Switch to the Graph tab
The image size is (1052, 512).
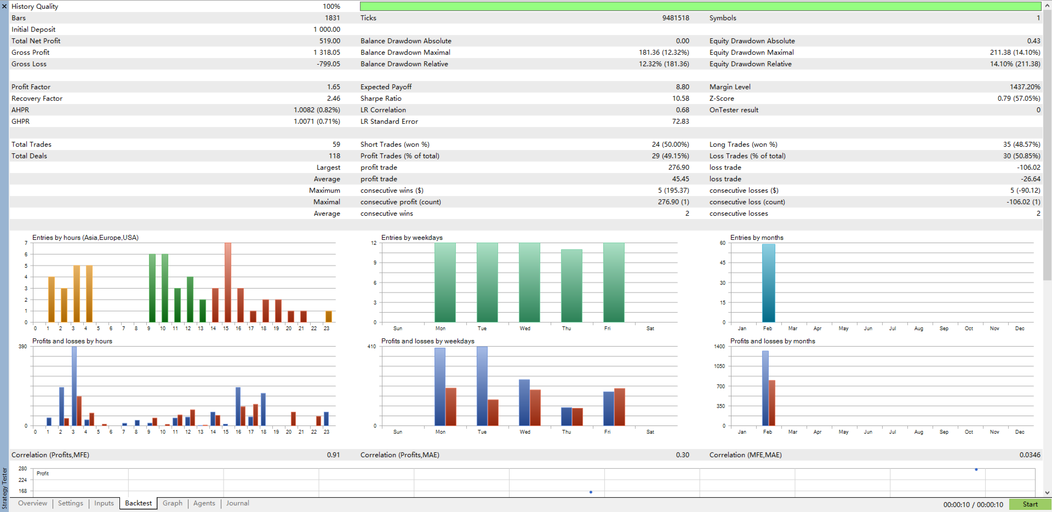coord(173,503)
